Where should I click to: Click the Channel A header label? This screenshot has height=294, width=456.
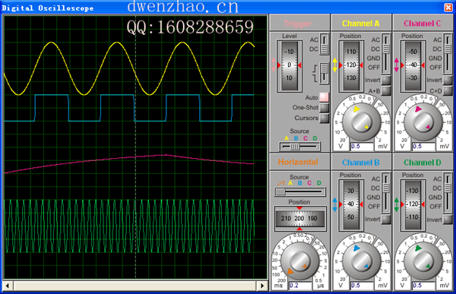pos(361,24)
